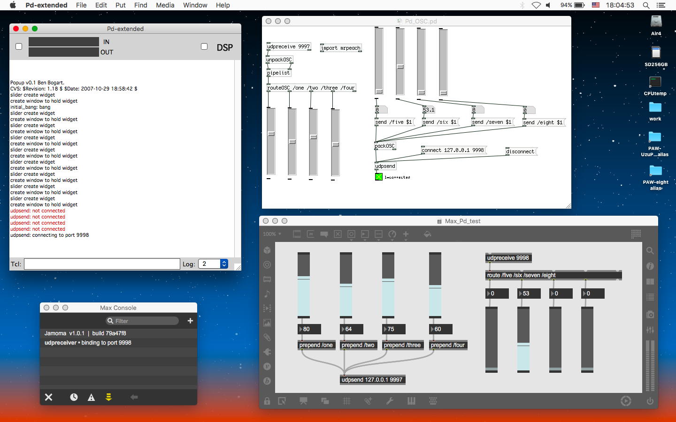The width and height of the screenshot is (676, 422).
Task: Open the Media menu in menu bar
Action: coord(165,5)
